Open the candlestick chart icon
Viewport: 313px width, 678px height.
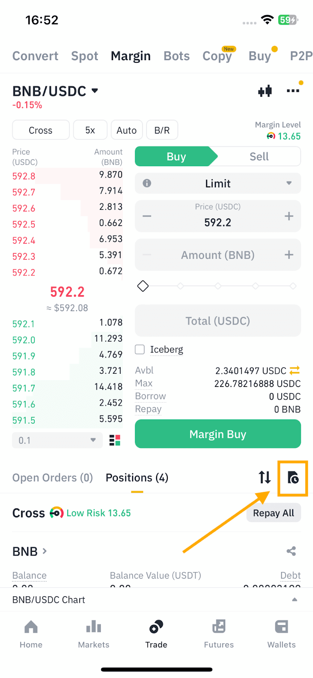pos(265,91)
